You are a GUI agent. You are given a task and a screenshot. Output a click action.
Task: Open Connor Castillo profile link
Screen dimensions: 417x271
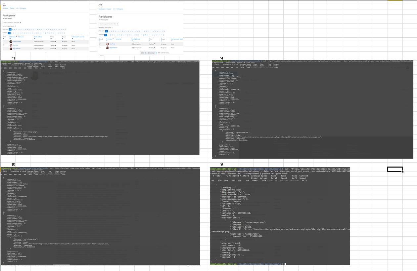pos(17,42)
